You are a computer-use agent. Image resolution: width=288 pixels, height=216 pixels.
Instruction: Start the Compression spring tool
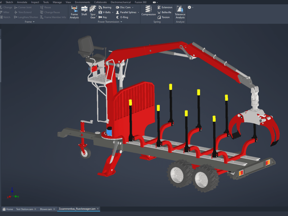148,11
